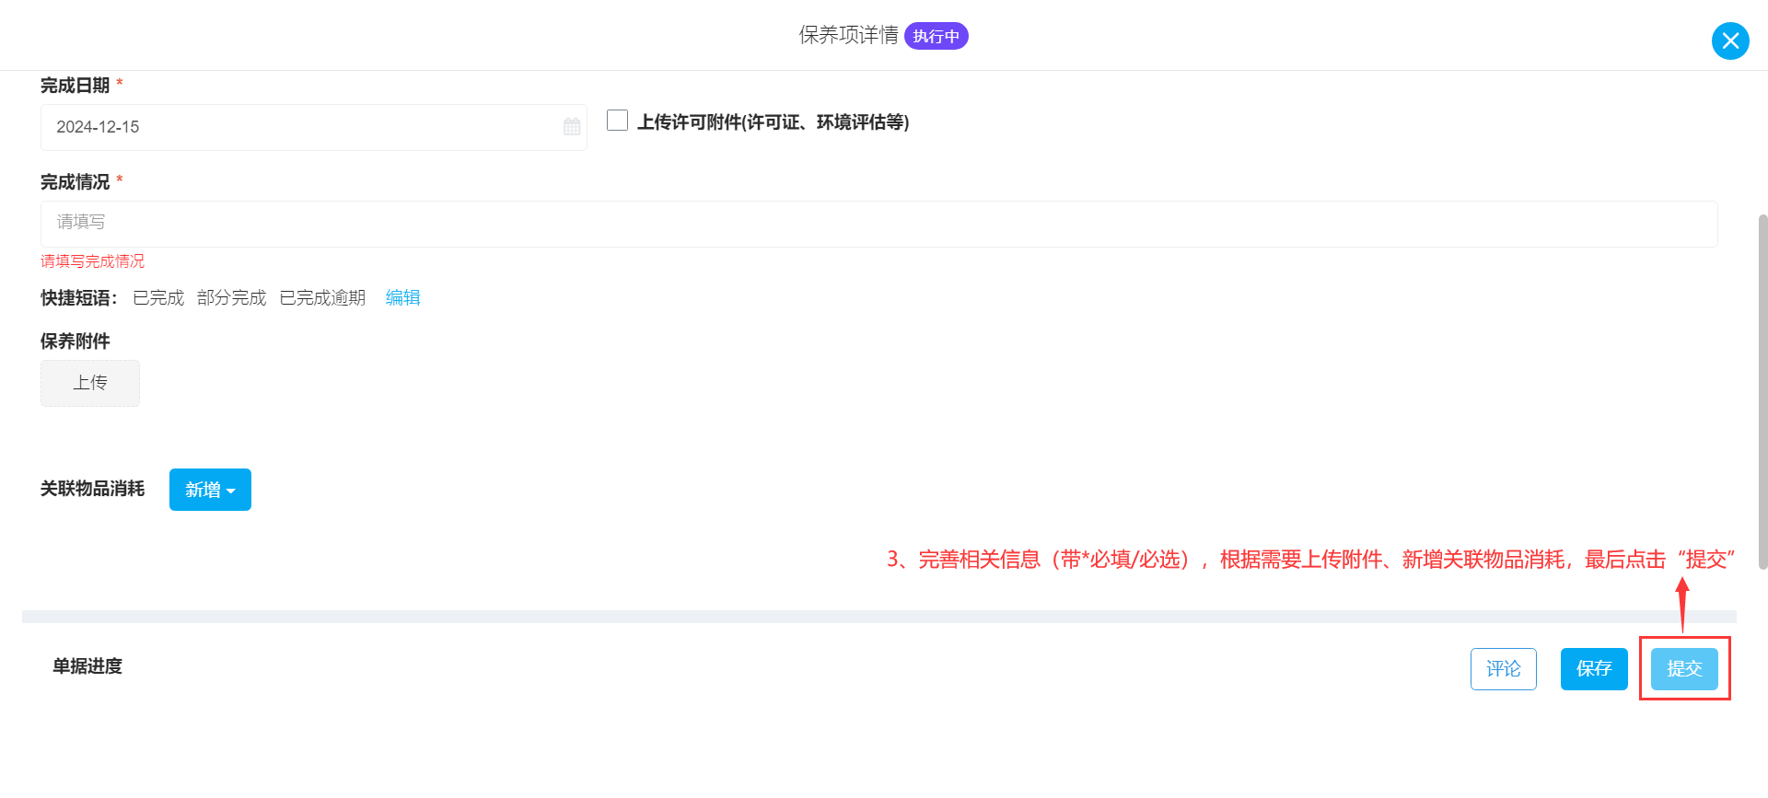
Task: Insert quick phrase 已完成逾期
Action: pyautogui.click(x=322, y=298)
